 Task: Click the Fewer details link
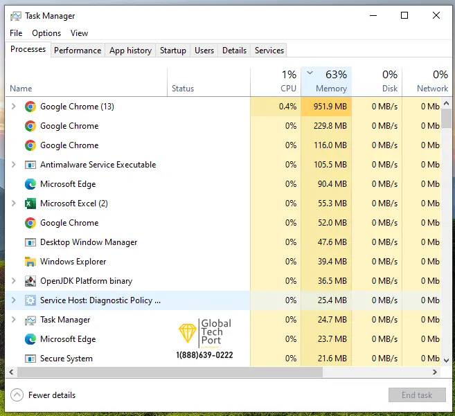(52, 395)
